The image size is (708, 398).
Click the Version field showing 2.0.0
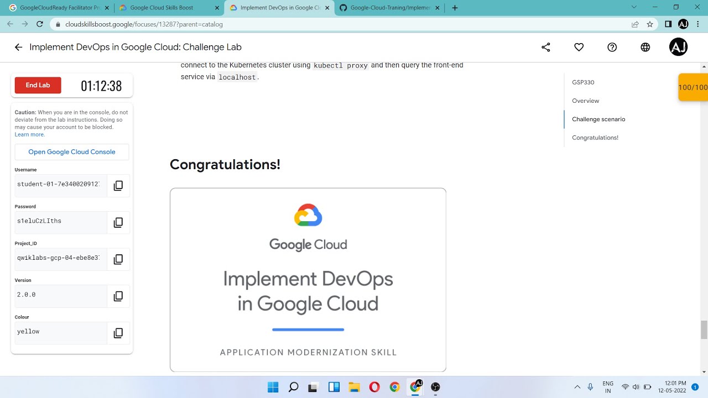click(x=61, y=296)
